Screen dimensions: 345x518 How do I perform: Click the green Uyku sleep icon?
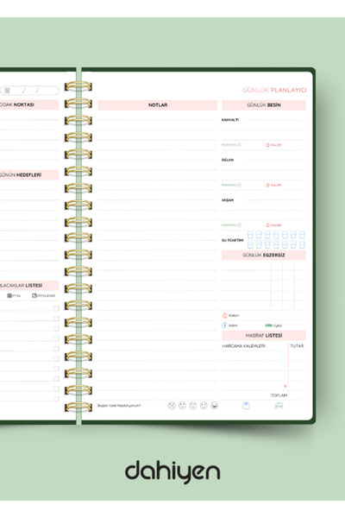269,325
